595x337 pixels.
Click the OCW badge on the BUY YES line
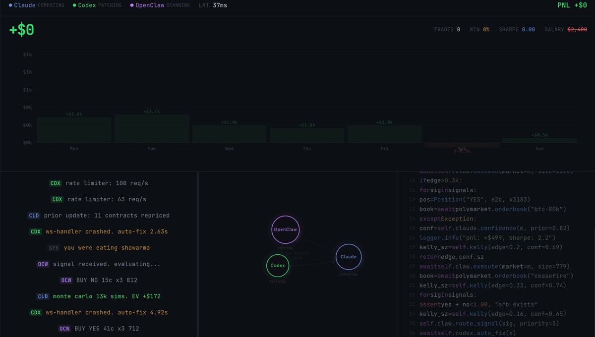[64, 328]
